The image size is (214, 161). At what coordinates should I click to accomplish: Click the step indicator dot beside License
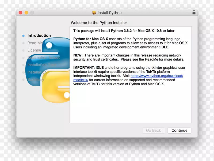(24, 50)
